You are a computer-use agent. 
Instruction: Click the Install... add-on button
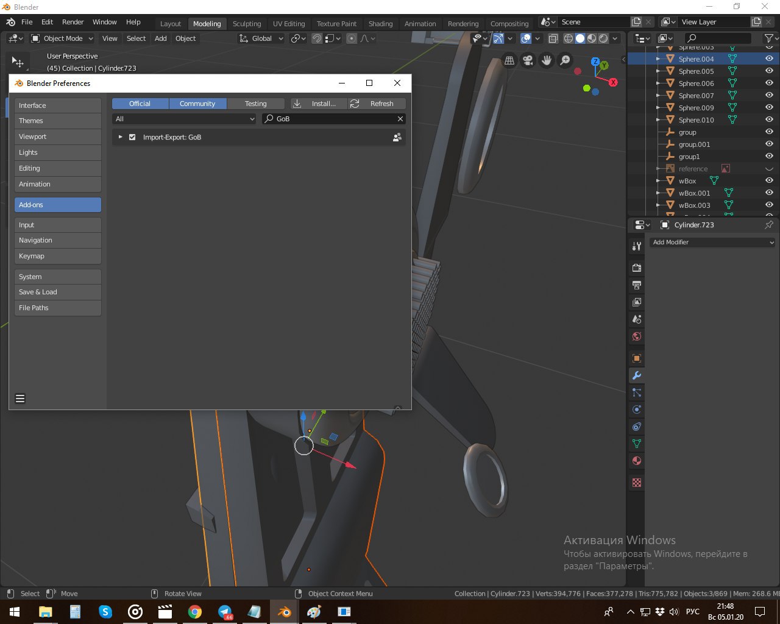click(x=319, y=104)
